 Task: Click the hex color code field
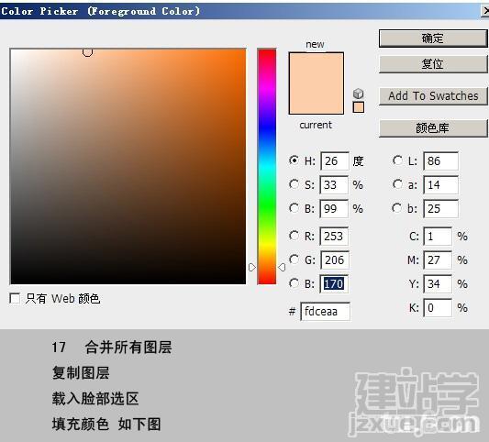pyautogui.click(x=325, y=311)
